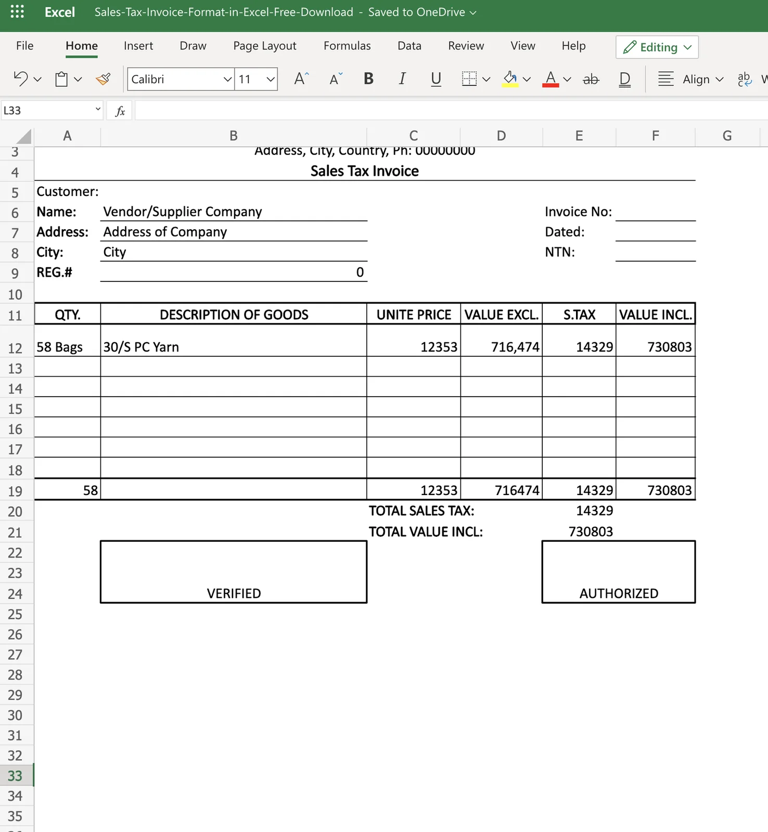The height and width of the screenshot is (832, 768).
Task: Click the Select All corner triangle
Action: pyautogui.click(x=24, y=136)
